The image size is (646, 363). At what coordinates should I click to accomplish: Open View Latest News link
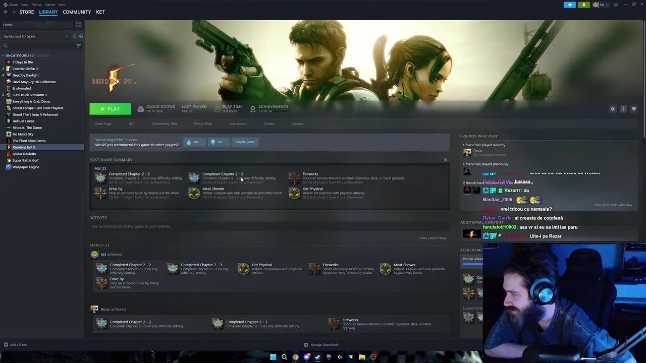coord(433,238)
